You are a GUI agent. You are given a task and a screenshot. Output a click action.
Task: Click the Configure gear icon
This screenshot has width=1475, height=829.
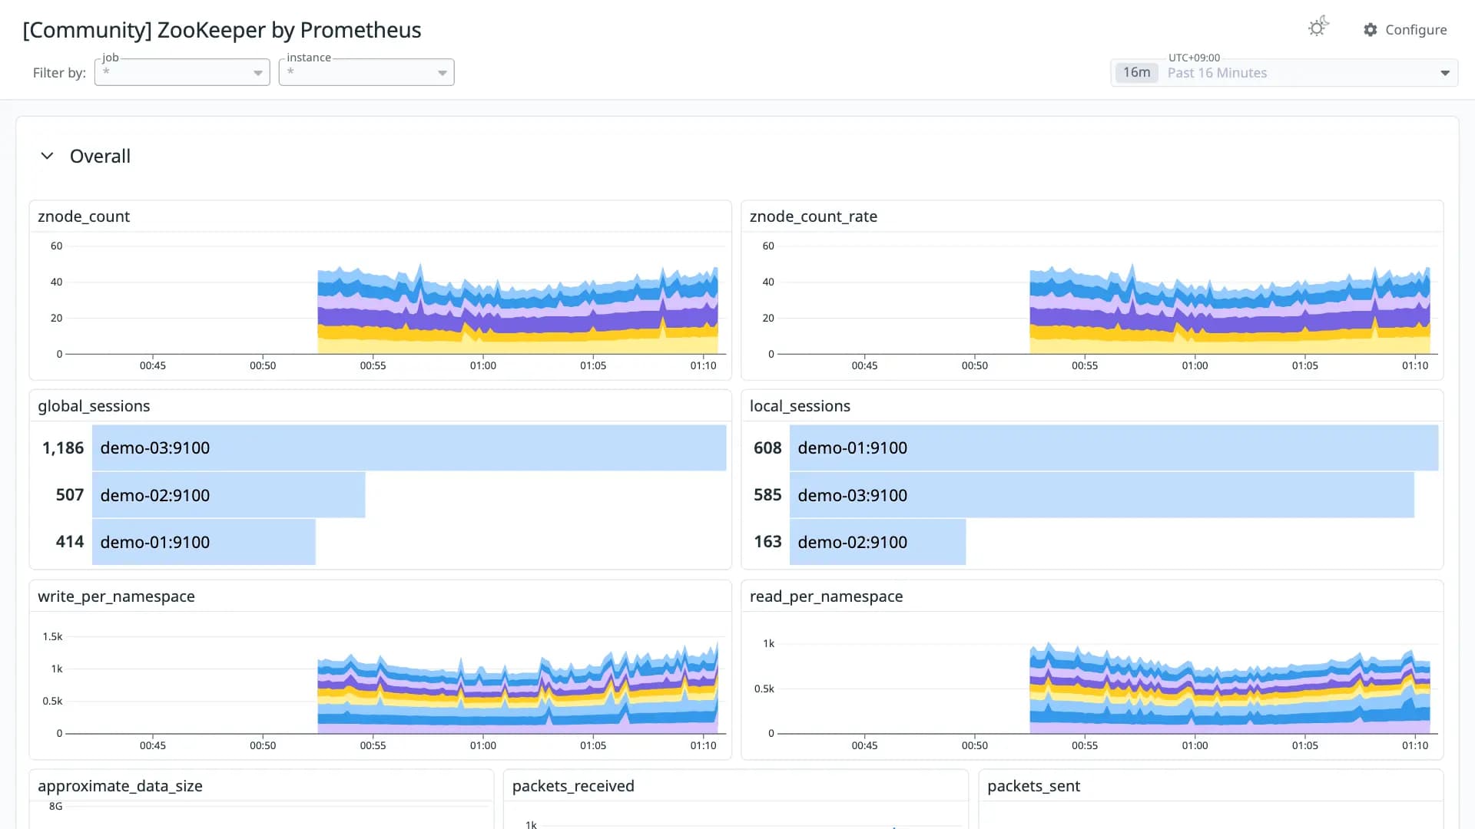(1371, 29)
